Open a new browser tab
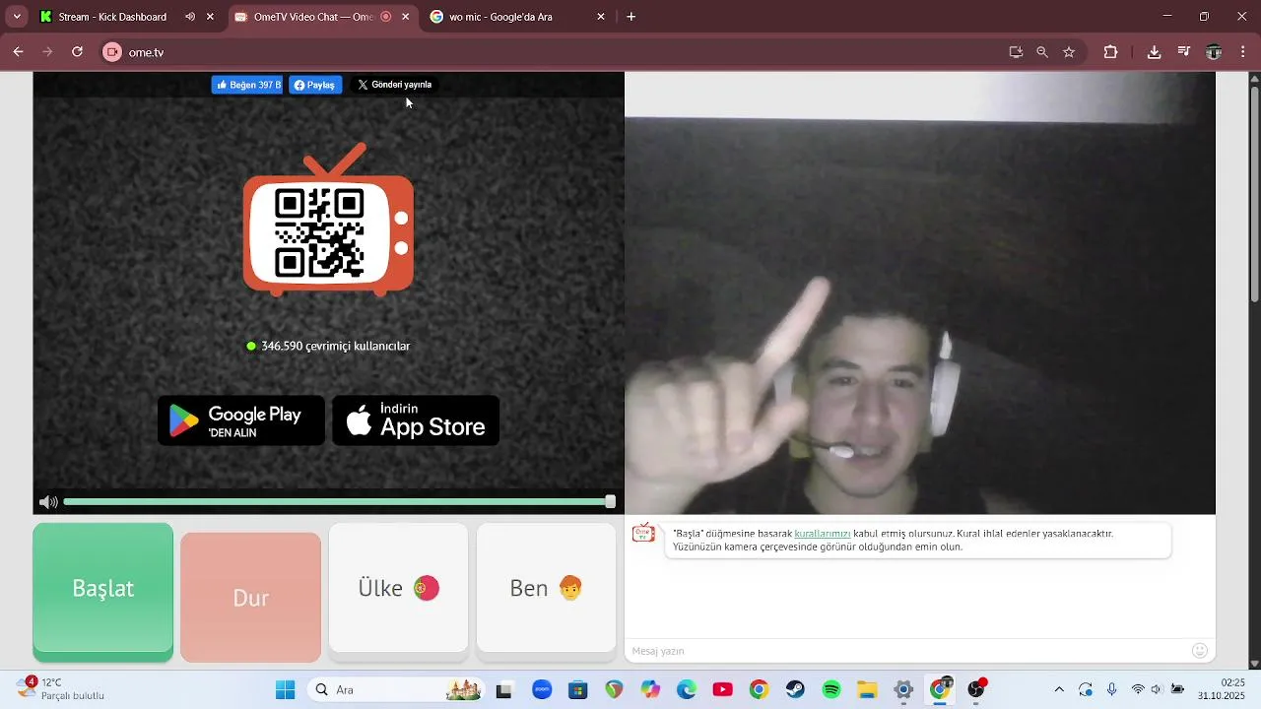This screenshot has width=1261, height=709. tap(631, 17)
